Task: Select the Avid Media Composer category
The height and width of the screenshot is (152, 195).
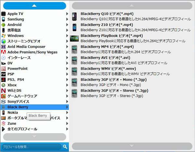Action: (26, 47)
